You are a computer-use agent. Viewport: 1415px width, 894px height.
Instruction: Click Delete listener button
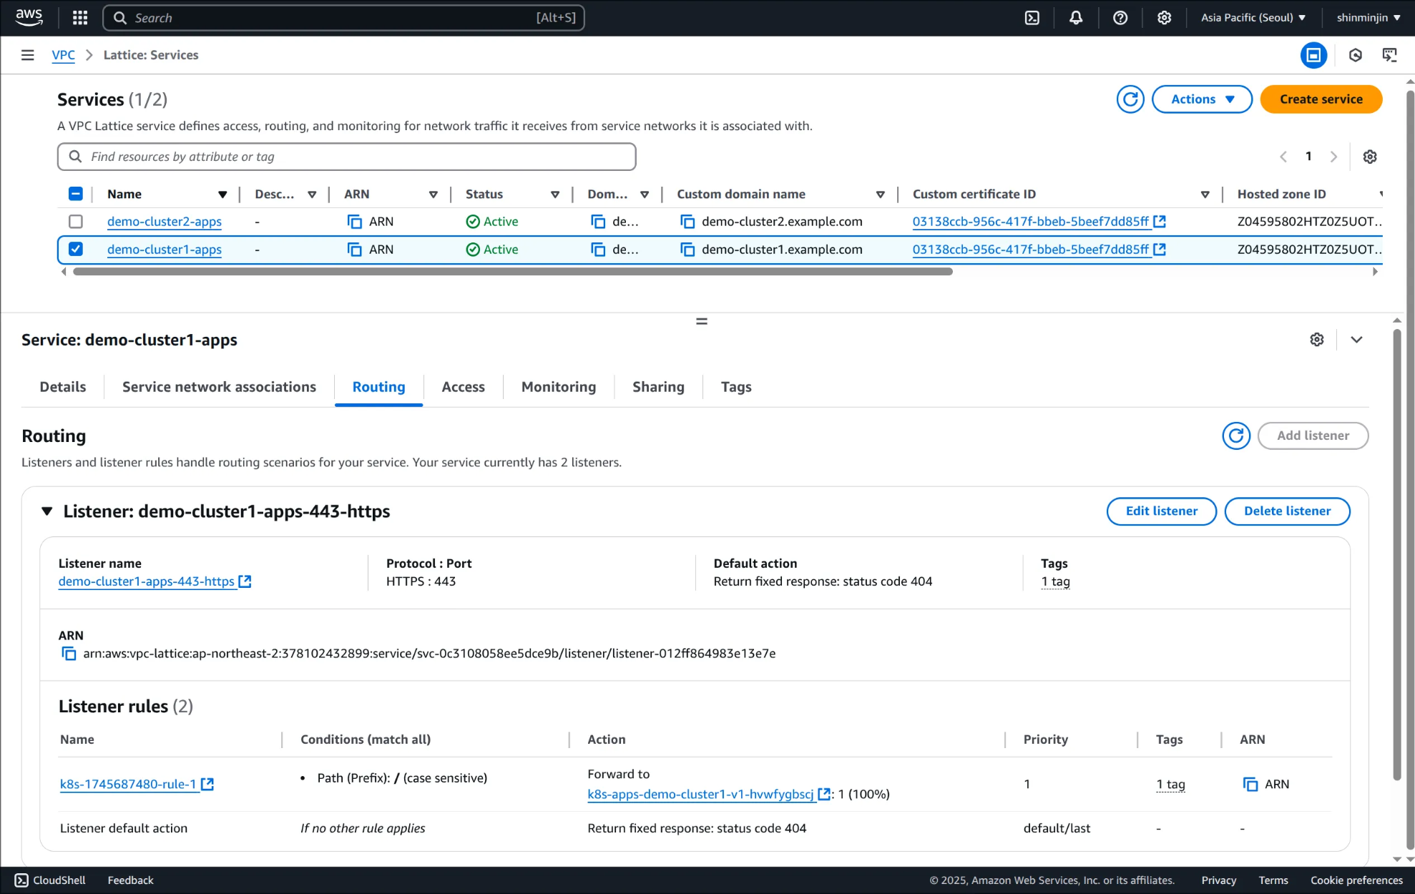1287,511
